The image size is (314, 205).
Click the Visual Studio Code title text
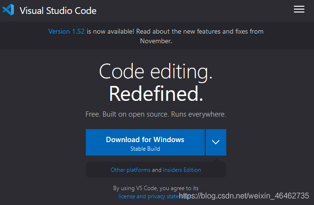coord(58,11)
